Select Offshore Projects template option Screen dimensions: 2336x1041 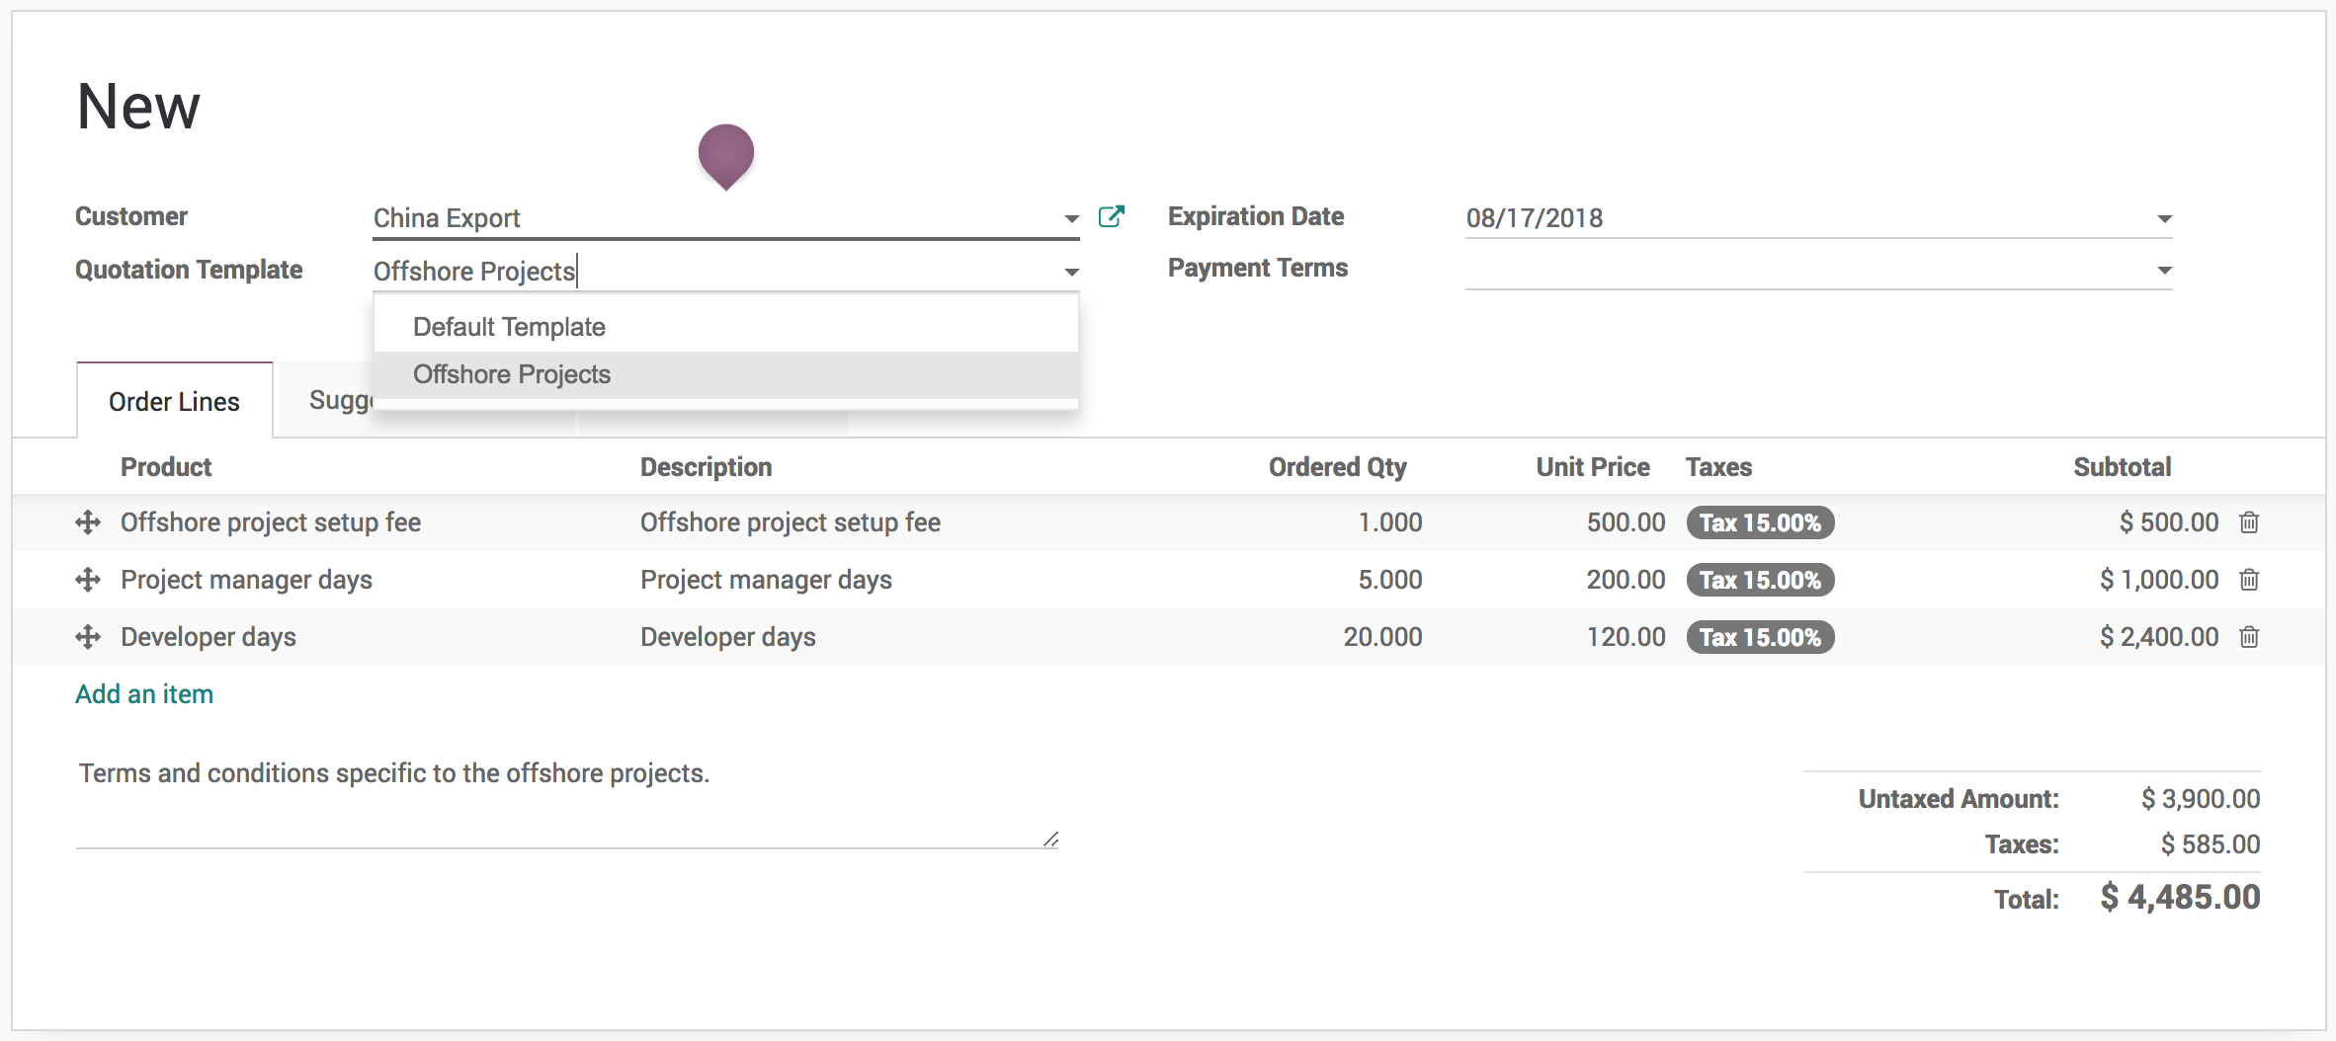click(512, 374)
